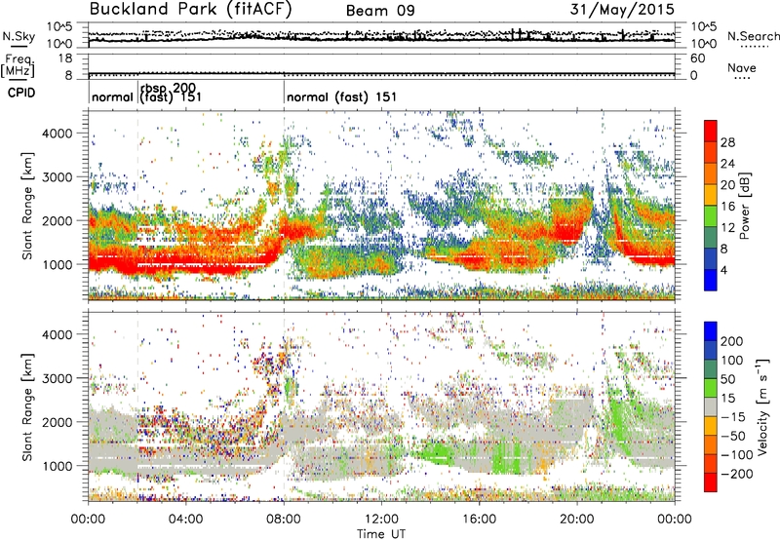Image resolution: width=780 pixels, height=540 pixels.
Task: Click Velocity colorbar gray segment between 15 and -15
Action: tap(711, 406)
